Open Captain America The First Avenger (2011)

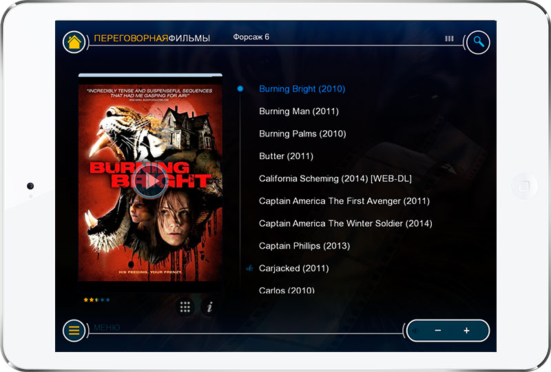click(344, 201)
